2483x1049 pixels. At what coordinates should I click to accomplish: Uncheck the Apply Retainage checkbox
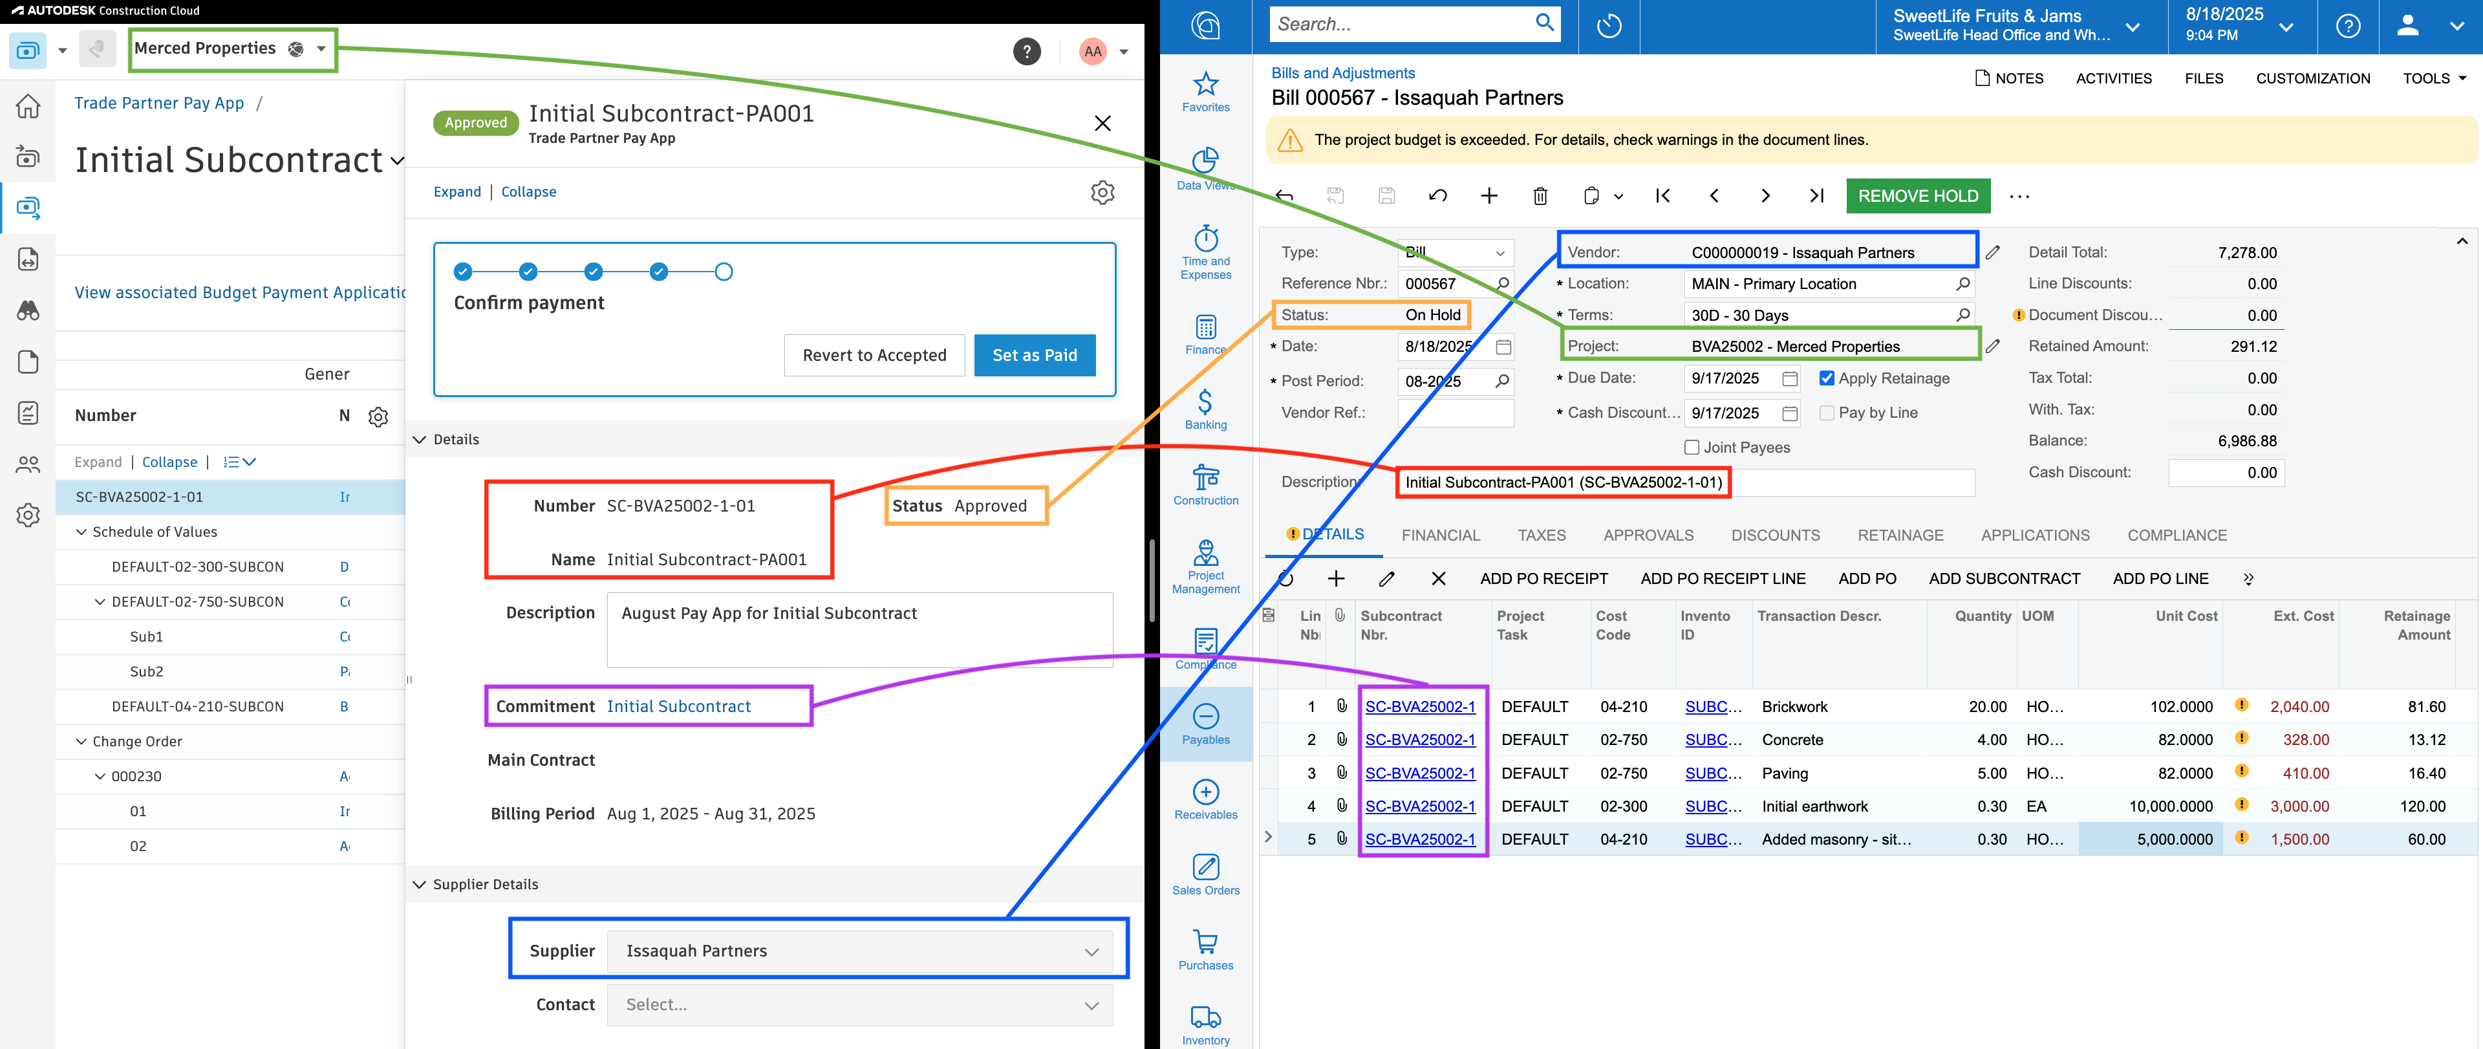point(1827,378)
